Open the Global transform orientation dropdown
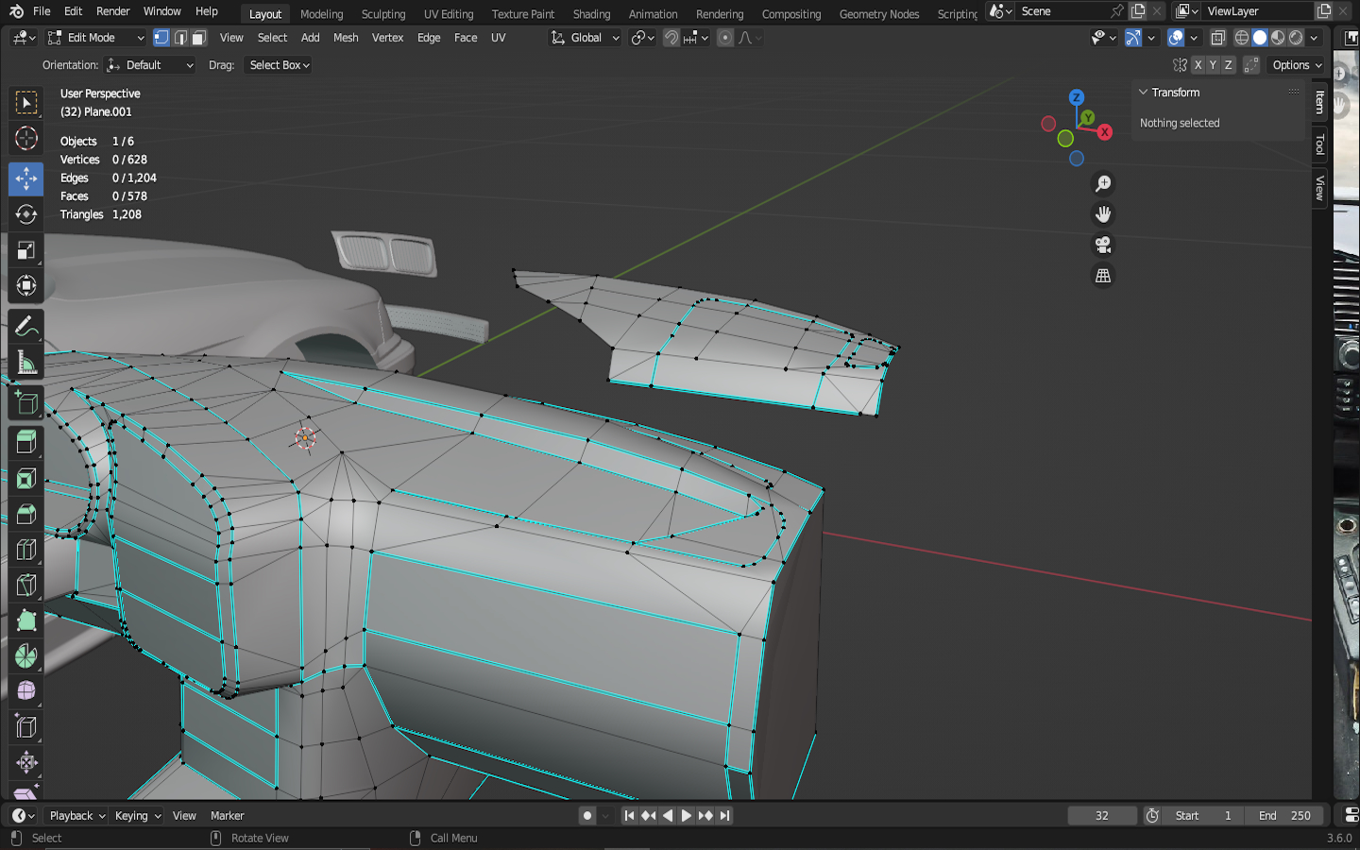The width and height of the screenshot is (1360, 850). click(x=586, y=38)
